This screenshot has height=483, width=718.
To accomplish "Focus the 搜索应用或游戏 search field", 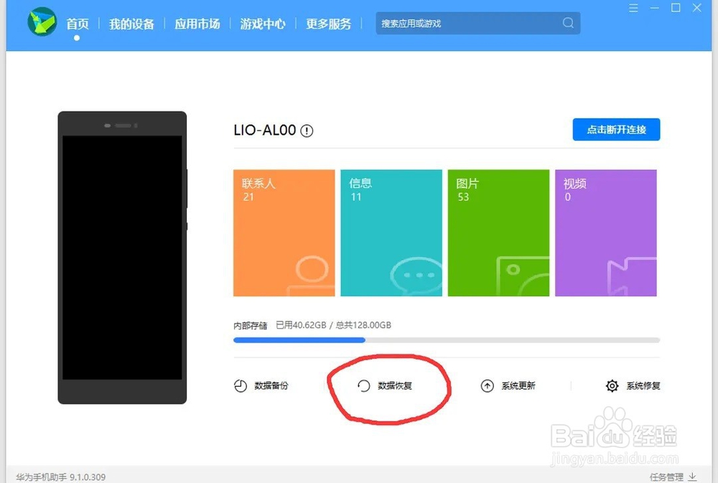I will [478, 23].
